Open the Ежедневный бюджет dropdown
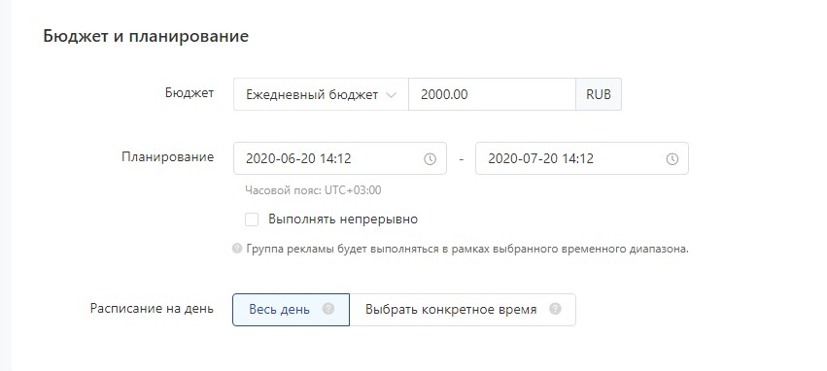Image resolution: width=827 pixels, height=371 pixels. click(321, 95)
